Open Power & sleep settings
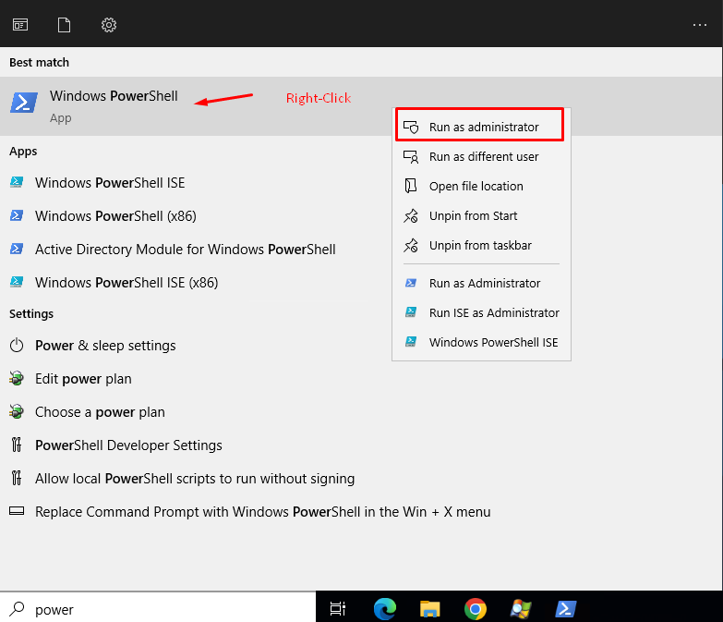This screenshot has width=723, height=622. pyautogui.click(x=105, y=345)
